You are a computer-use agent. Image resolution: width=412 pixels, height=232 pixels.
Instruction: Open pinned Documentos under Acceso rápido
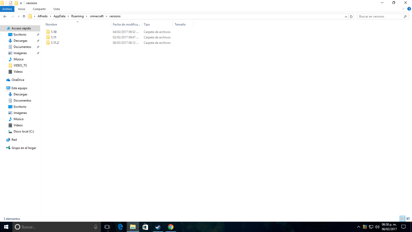22,47
